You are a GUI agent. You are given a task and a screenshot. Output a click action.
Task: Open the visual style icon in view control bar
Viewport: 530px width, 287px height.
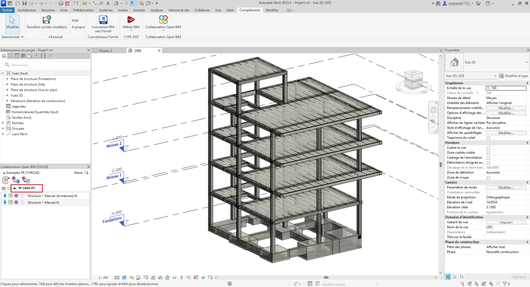click(x=124, y=277)
